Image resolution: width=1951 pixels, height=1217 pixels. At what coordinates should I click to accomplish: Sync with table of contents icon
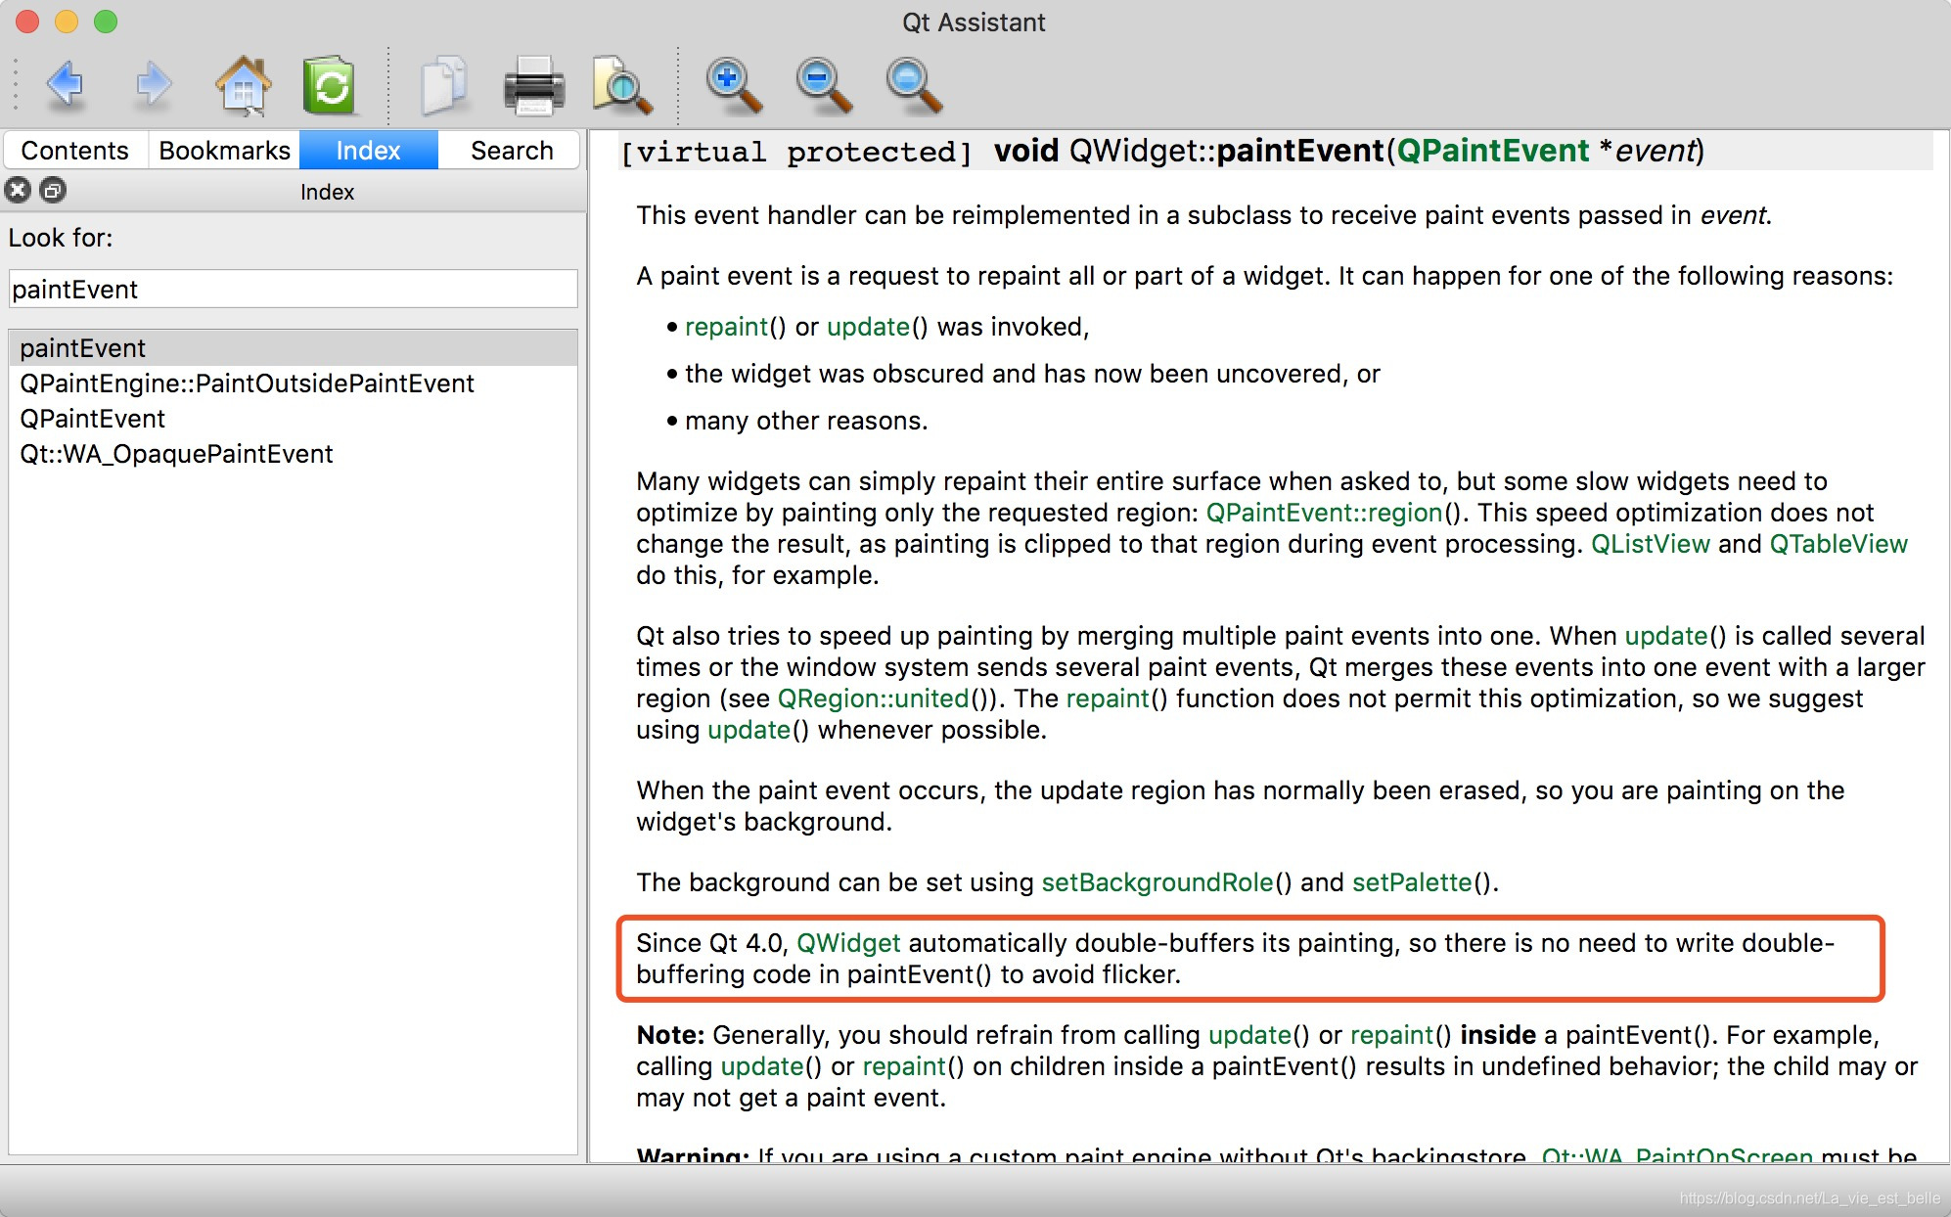point(329,85)
